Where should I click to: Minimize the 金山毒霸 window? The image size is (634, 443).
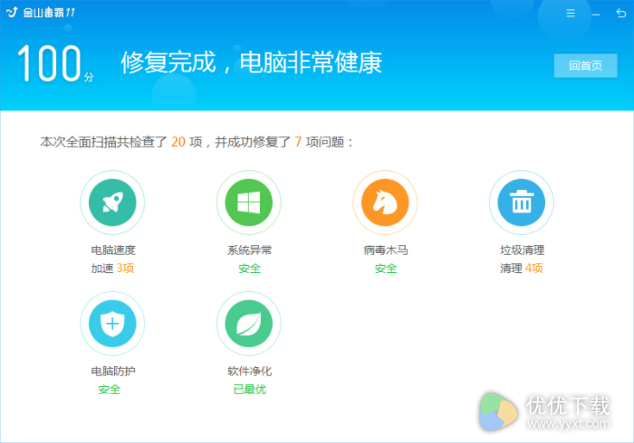point(596,14)
